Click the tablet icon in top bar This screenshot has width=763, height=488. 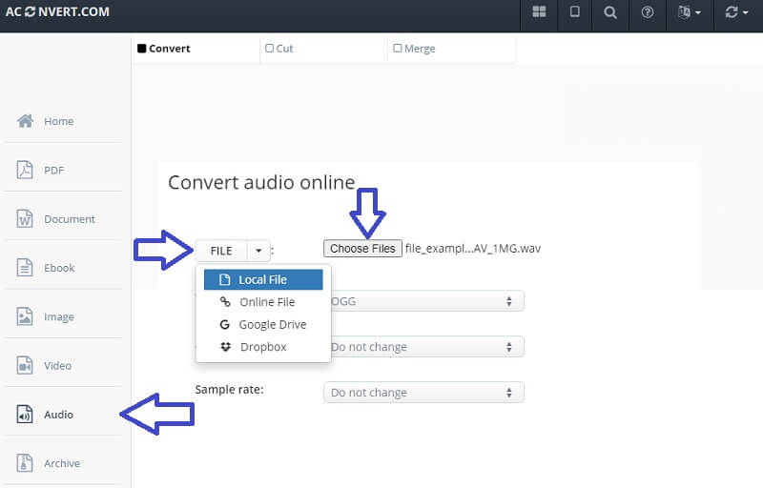[x=574, y=12]
